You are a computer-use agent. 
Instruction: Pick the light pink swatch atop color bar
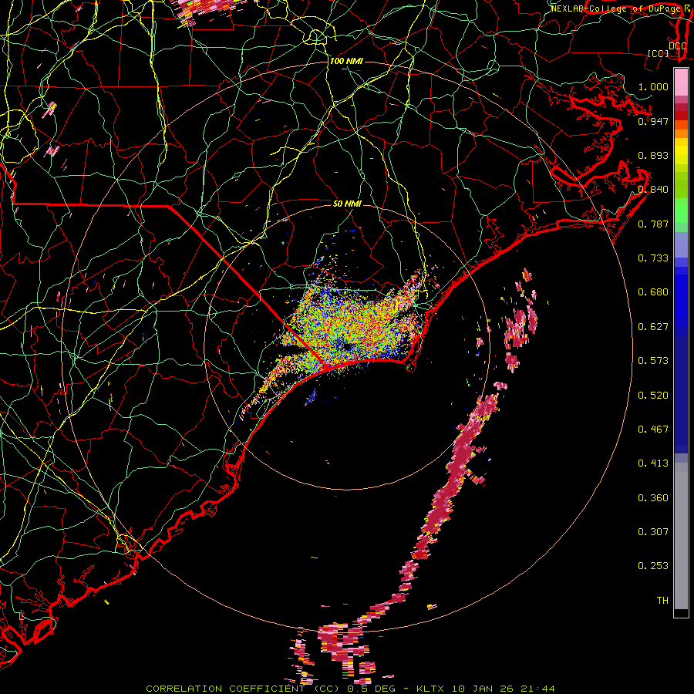click(681, 82)
